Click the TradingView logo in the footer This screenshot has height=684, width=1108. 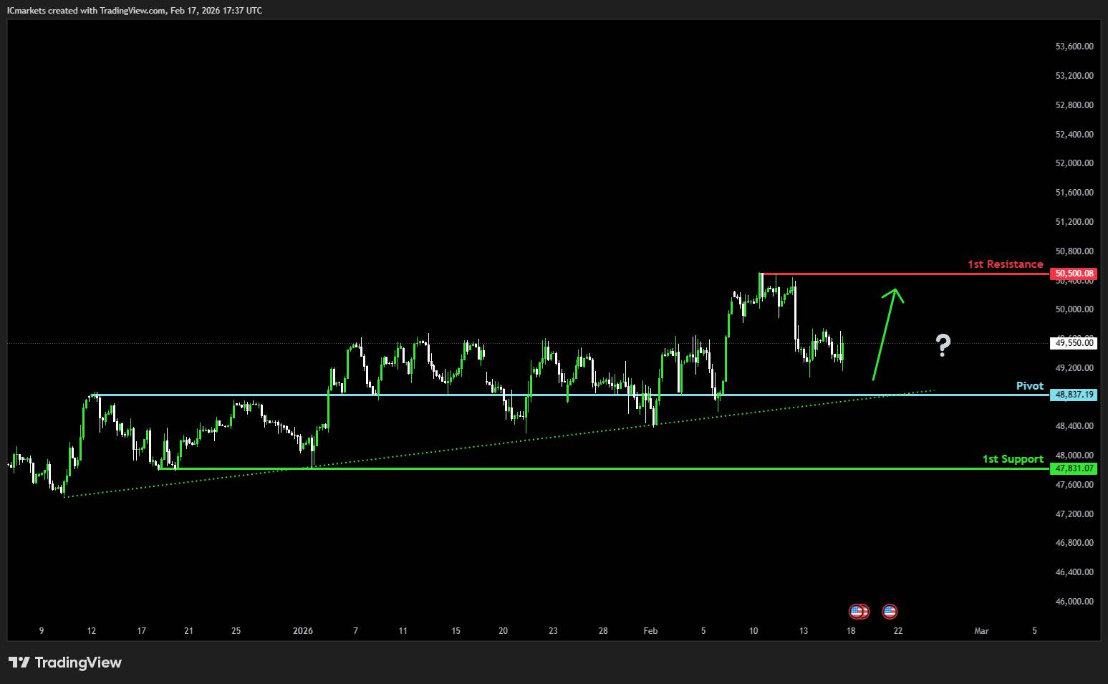[x=65, y=663]
